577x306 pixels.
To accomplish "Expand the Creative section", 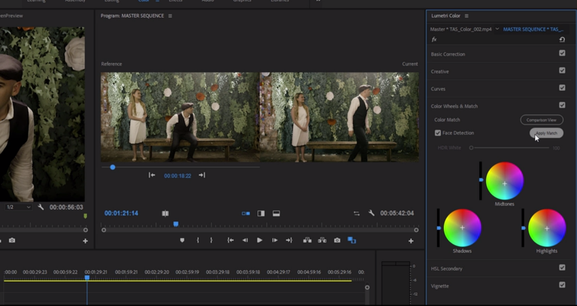I will tap(440, 72).
